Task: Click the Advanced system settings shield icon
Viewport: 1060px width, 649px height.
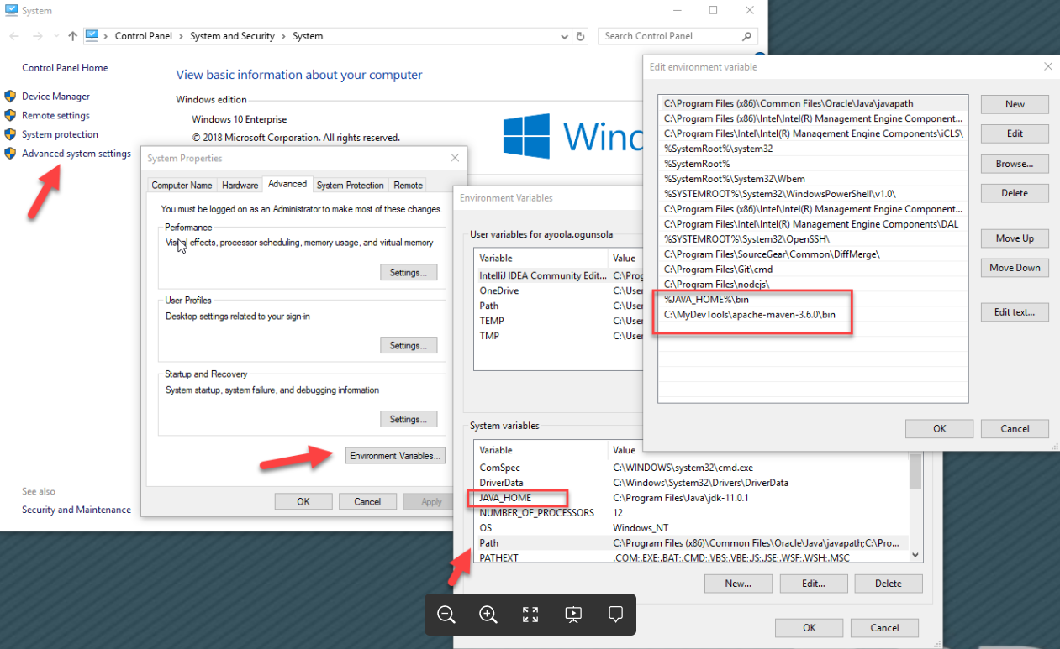Action: click(x=10, y=153)
